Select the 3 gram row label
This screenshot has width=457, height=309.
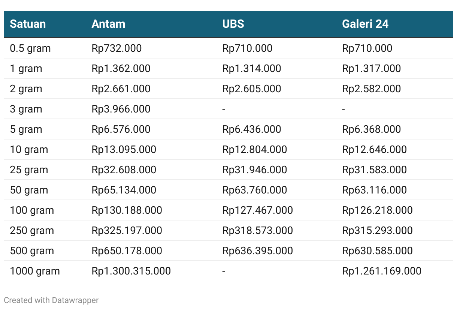[26, 109]
